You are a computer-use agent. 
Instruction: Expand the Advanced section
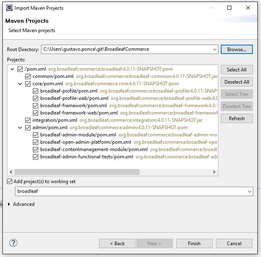pyautogui.click(x=9, y=204)
